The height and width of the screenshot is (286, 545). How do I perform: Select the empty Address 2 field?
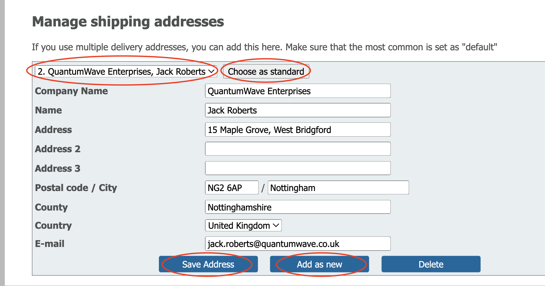(x=298, y=149)
